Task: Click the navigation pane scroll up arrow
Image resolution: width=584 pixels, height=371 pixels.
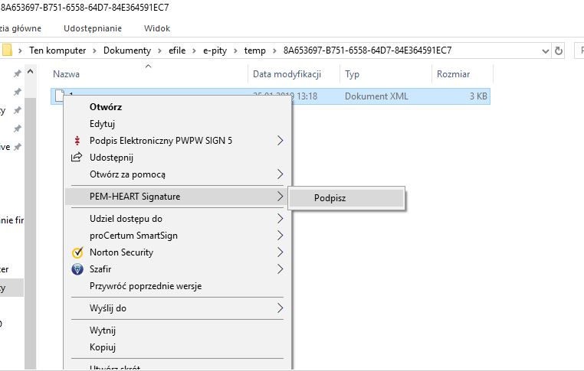Action: click(x=31, y=73)
